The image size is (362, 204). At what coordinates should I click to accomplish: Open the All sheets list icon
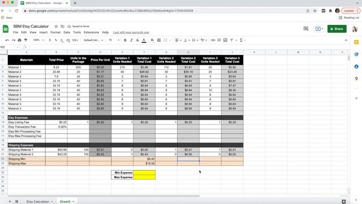[x=16, y=202]
